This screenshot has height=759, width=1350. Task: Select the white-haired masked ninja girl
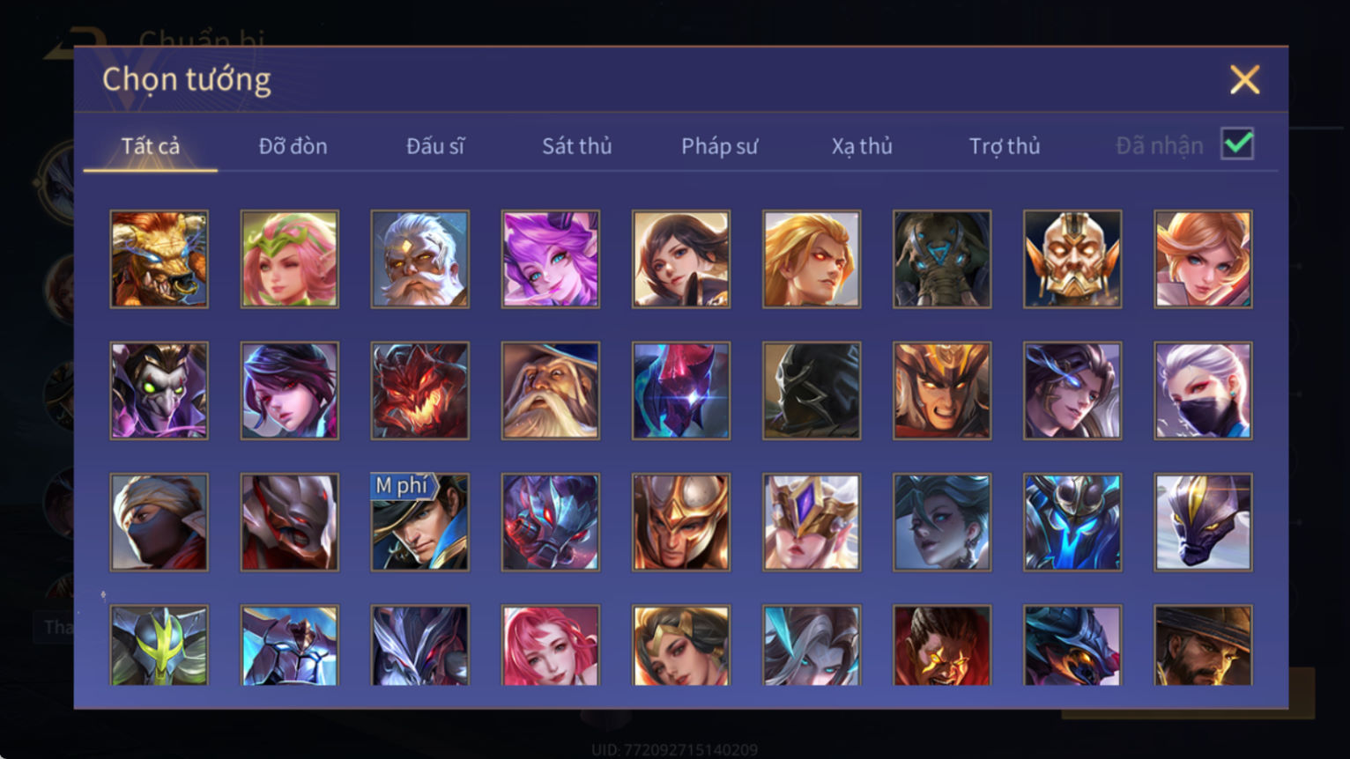[x=1203, y=390]
